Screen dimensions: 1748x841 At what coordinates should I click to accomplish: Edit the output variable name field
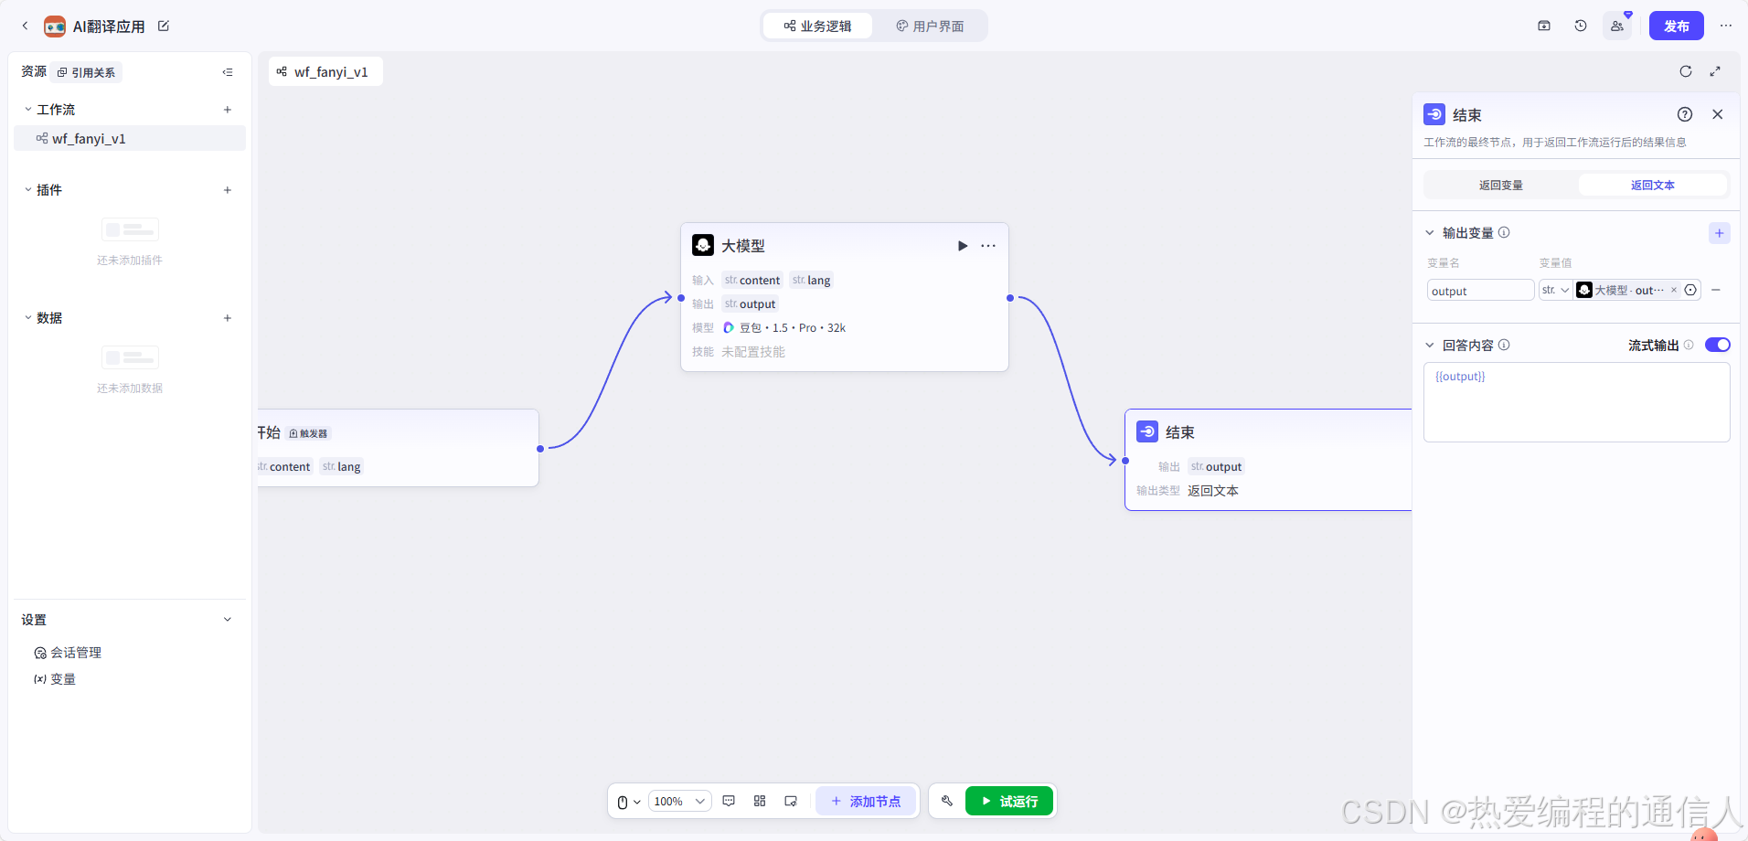(1480, 291)
